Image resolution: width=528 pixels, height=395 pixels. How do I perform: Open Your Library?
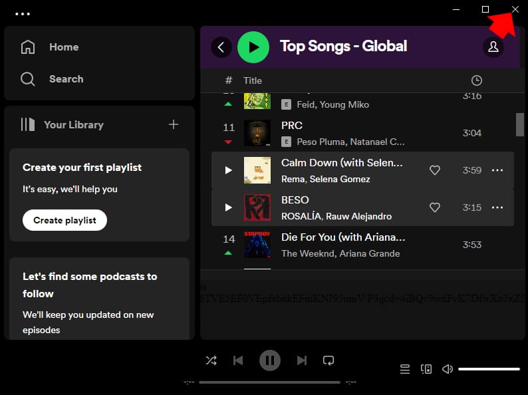point(74,124)
